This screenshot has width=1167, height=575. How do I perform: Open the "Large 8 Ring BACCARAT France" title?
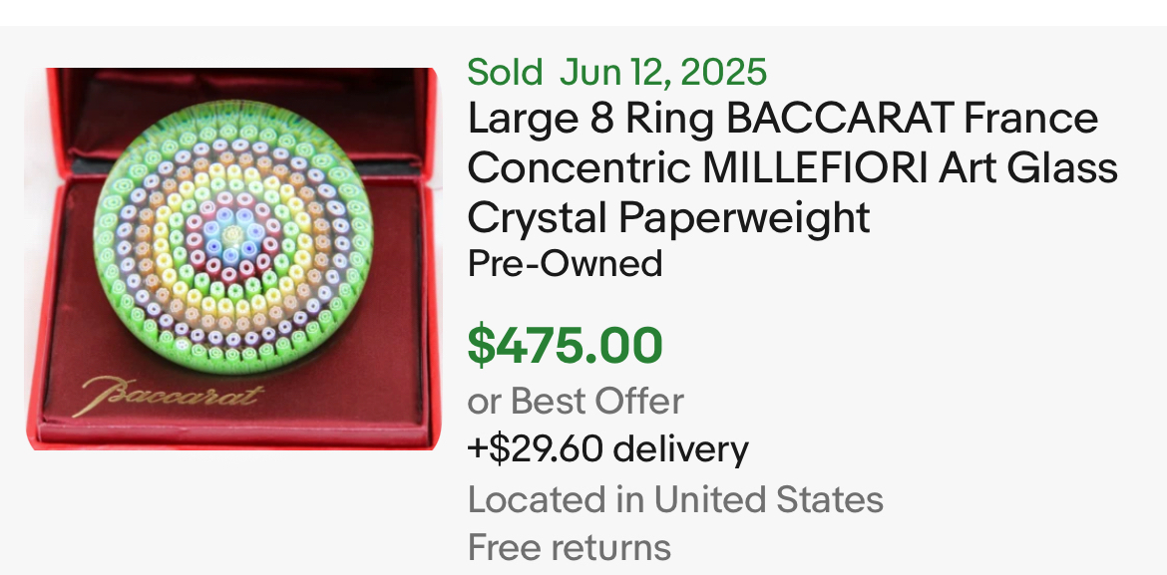click(782, 120)
